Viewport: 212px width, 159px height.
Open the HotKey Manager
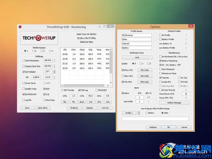(173, 103)
